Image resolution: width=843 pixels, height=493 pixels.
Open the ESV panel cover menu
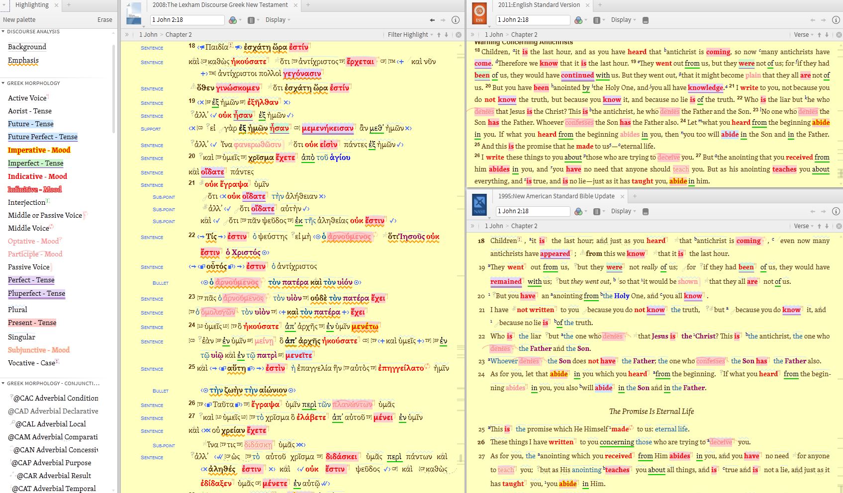pyautogui.click(x=479, y=13)
